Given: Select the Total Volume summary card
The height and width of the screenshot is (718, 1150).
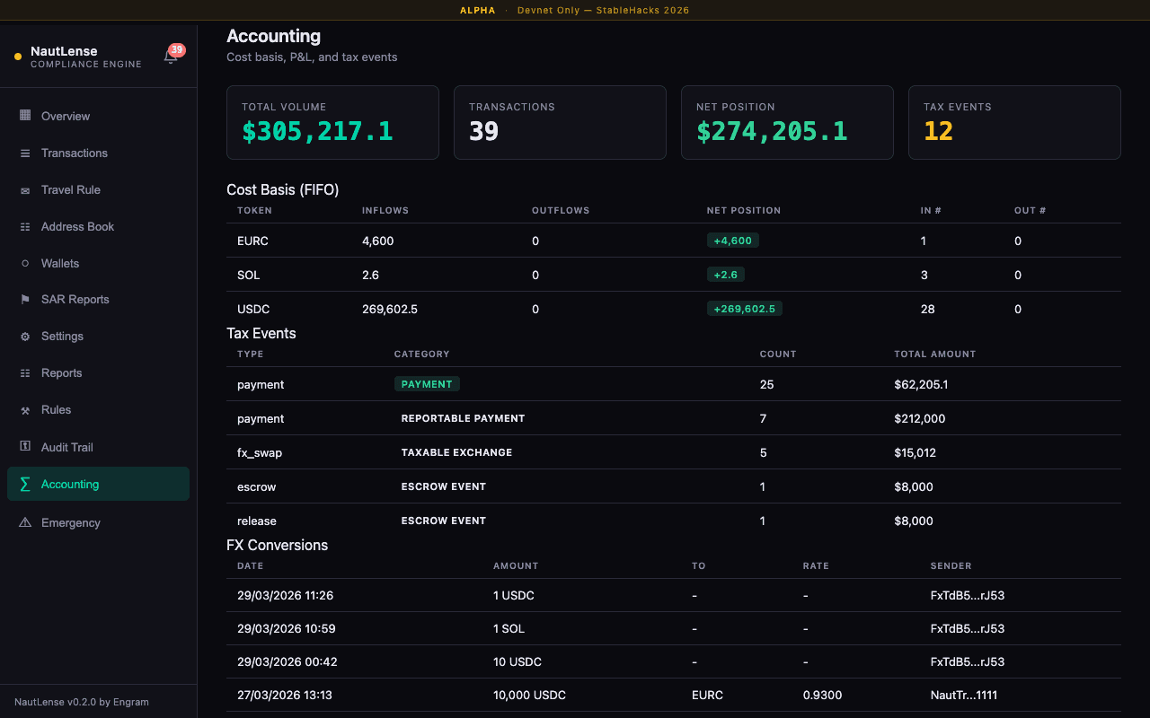Looking at the screenshot, I should 332,123.
